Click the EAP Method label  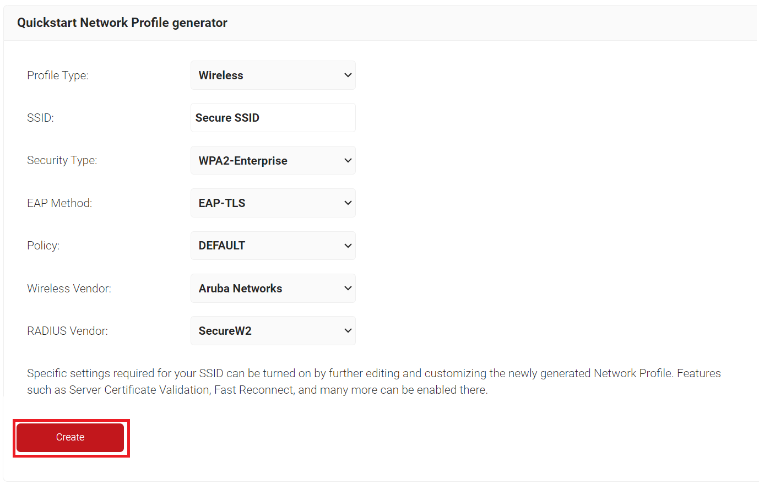click(x=59, y=203)
